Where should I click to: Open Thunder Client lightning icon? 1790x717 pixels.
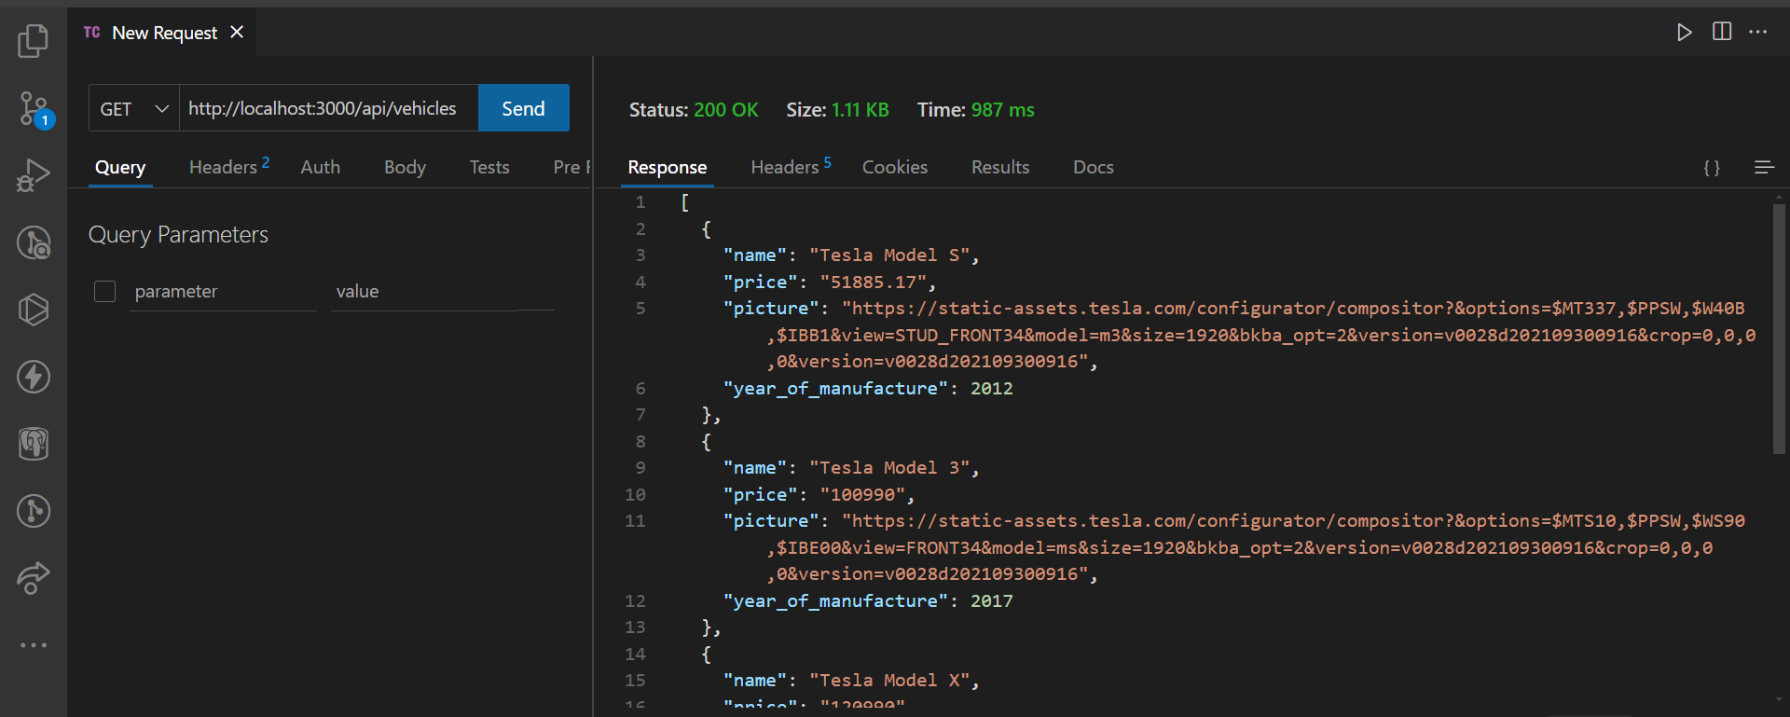point(34,377)
